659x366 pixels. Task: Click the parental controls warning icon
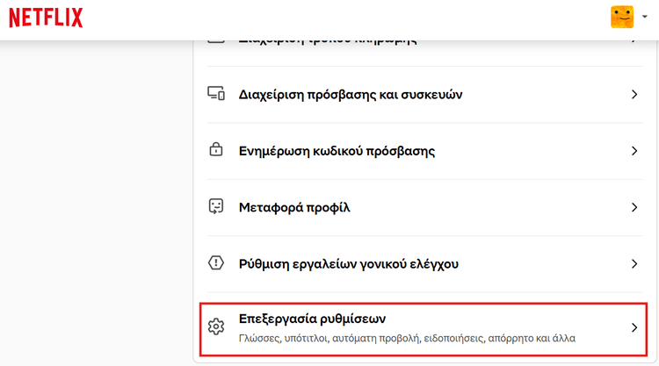click(216, 263)
